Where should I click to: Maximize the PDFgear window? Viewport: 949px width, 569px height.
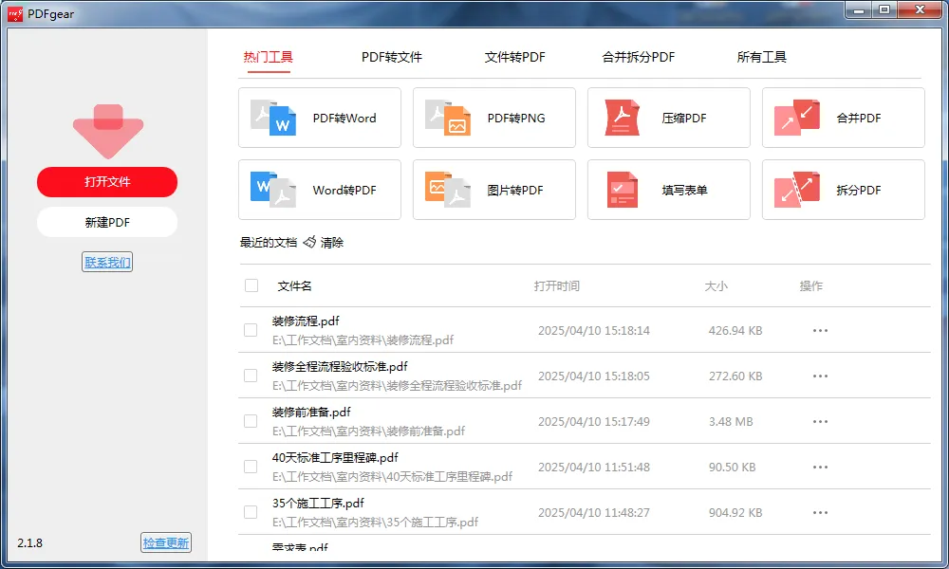click(884, 9)
